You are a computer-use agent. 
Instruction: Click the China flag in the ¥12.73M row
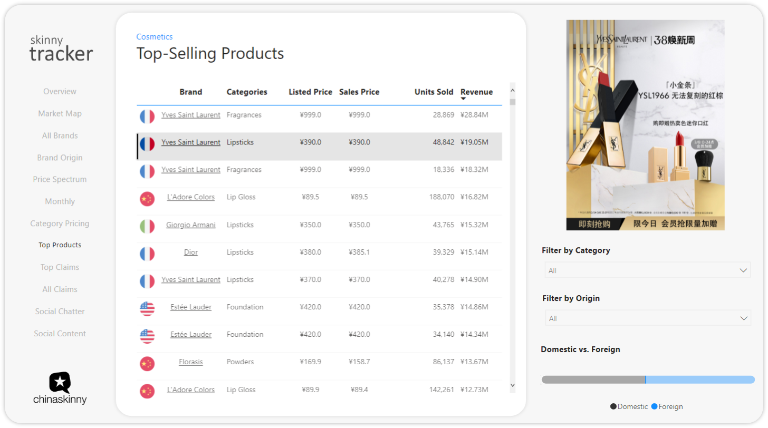pos(147,391)
